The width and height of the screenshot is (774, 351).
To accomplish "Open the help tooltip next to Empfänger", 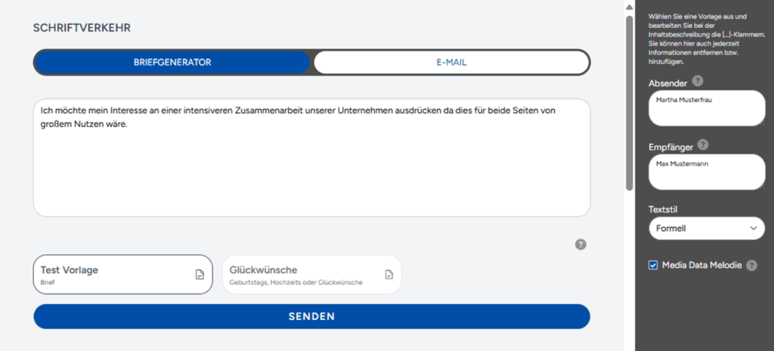I will pyautogui.click(x=703, y=145).
